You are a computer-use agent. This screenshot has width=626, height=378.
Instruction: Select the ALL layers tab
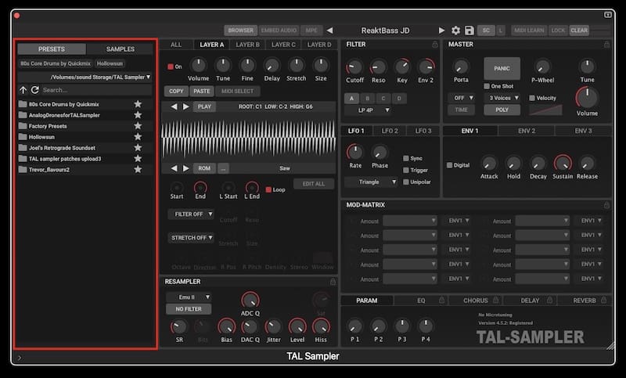coord(176,45)
